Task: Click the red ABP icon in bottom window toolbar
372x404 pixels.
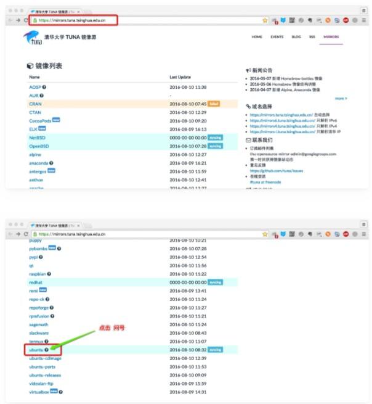Action: [346, 234]
